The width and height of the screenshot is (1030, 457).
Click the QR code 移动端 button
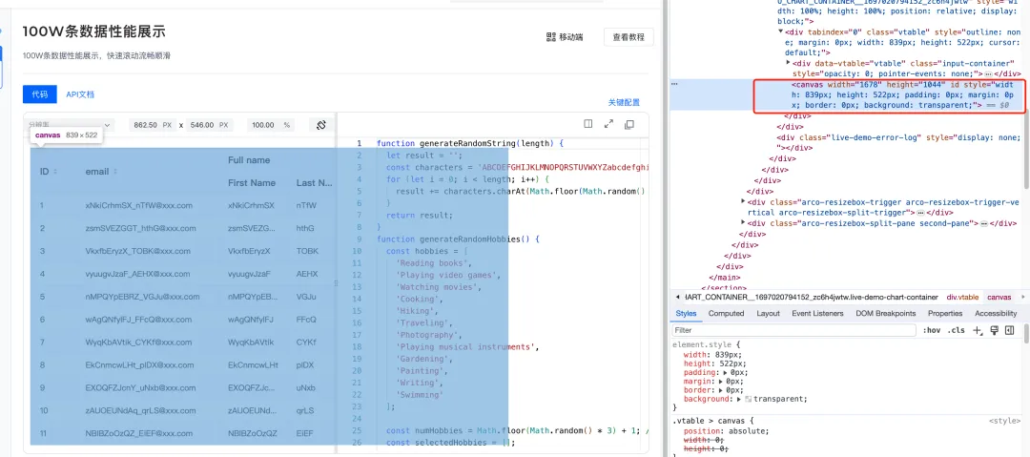pyautogui.click(x=565, y=37)
